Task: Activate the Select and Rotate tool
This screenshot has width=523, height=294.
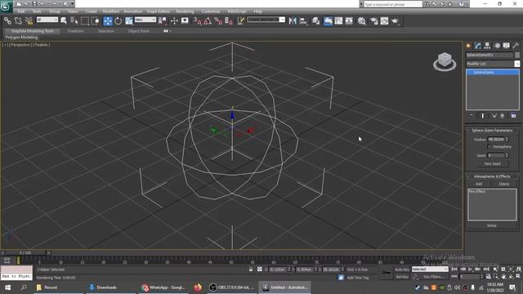Action: click(118, 21)
